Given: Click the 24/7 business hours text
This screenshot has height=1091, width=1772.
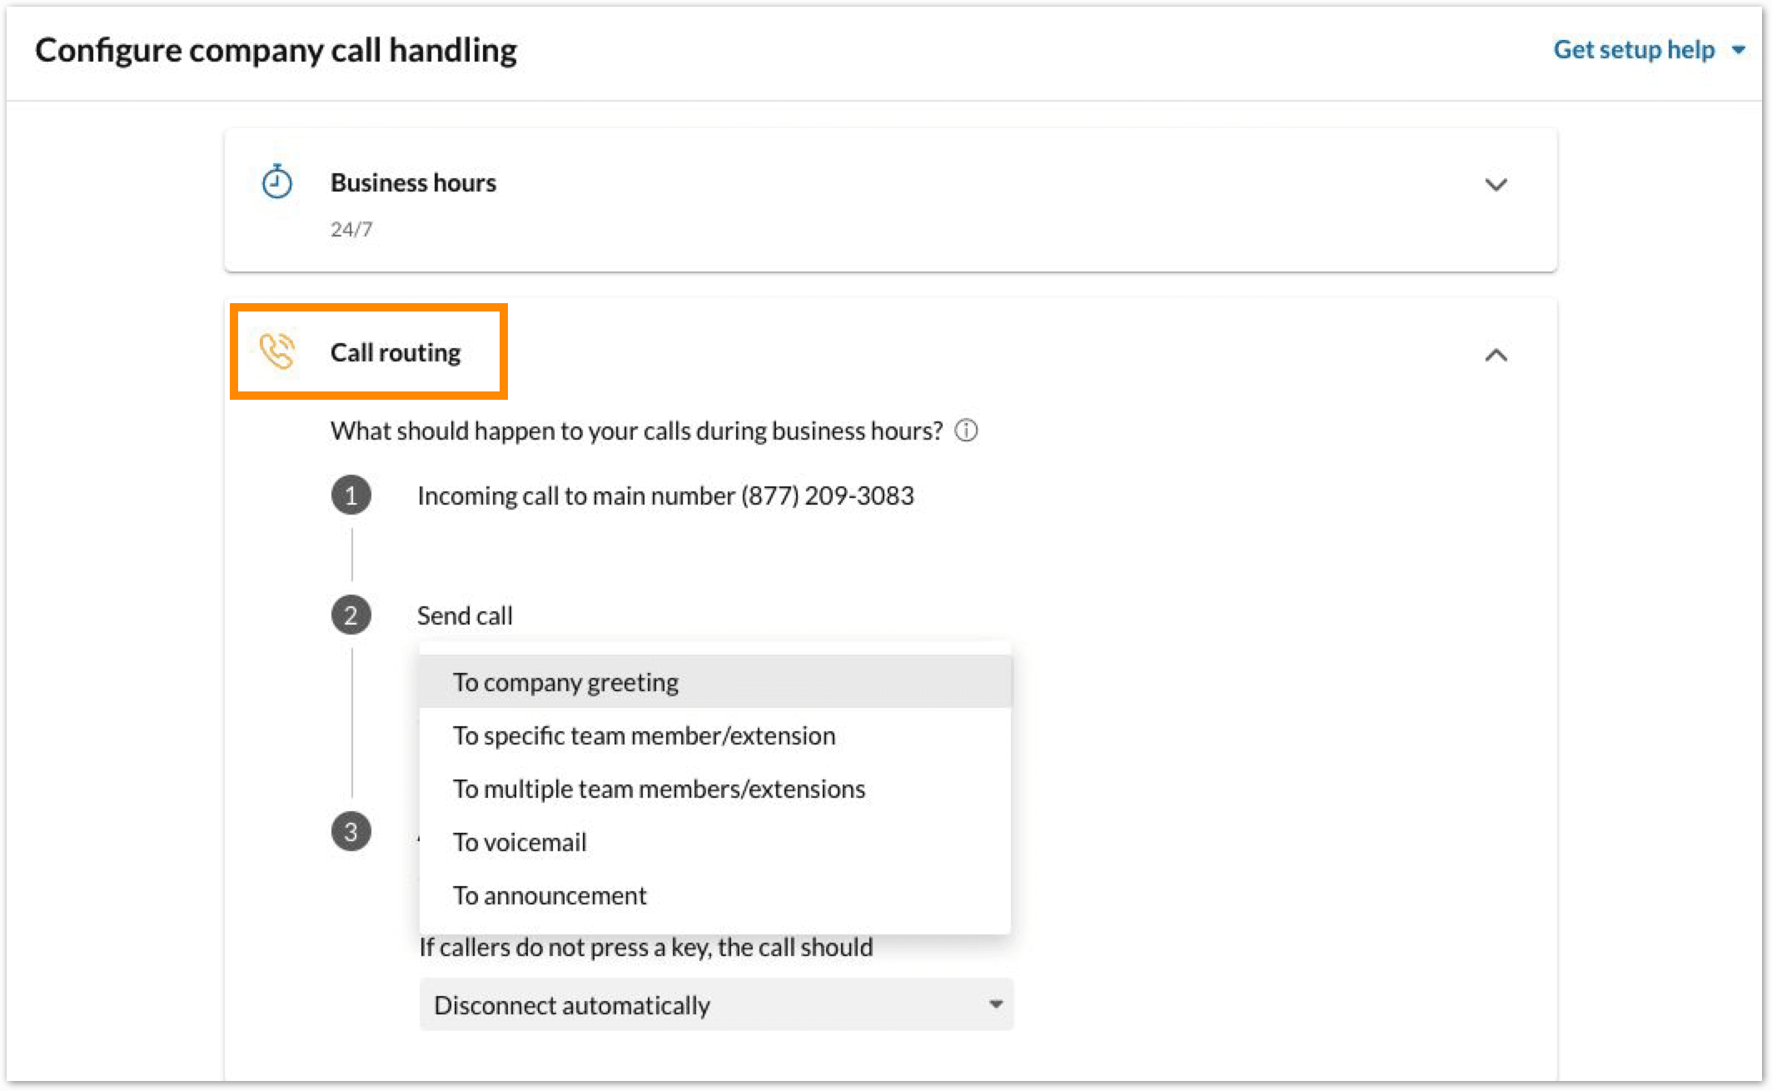Looking at the screenshot, I should (351, 228).
